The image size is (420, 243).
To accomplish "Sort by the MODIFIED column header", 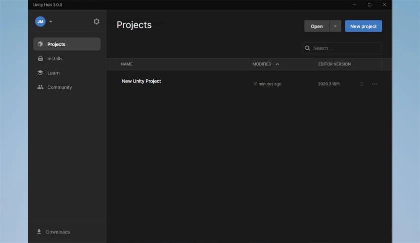I will [x=262, y=64].
